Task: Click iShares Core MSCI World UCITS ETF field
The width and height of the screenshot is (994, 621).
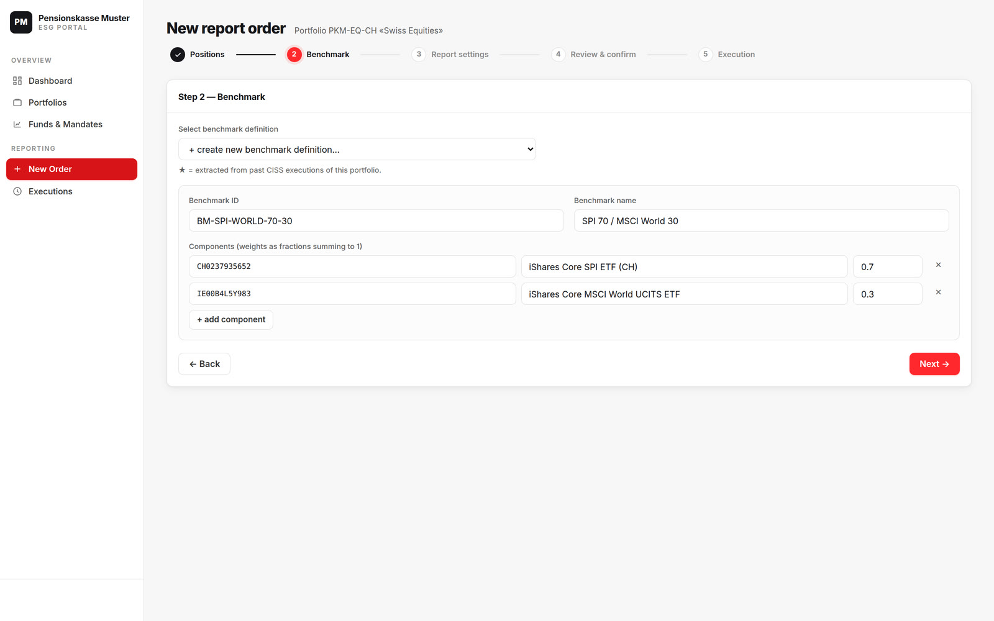Action: (685, 294)
